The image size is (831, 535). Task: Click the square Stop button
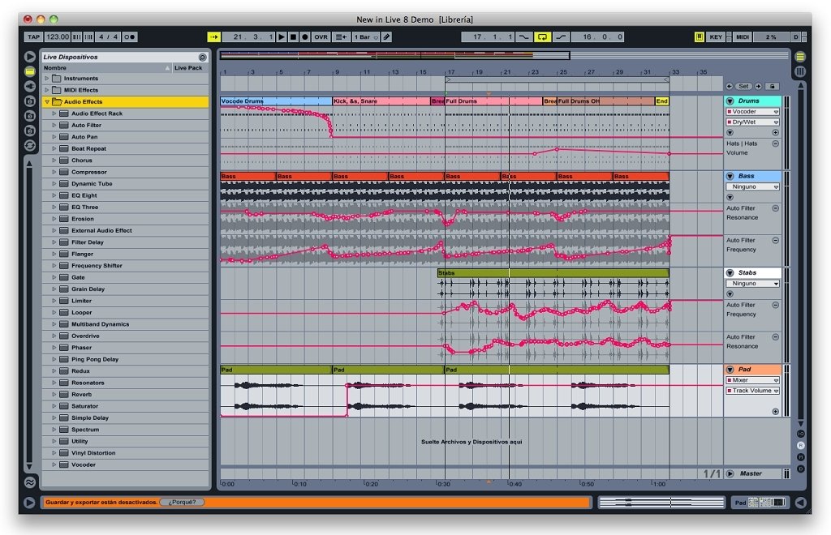point(293,37)
